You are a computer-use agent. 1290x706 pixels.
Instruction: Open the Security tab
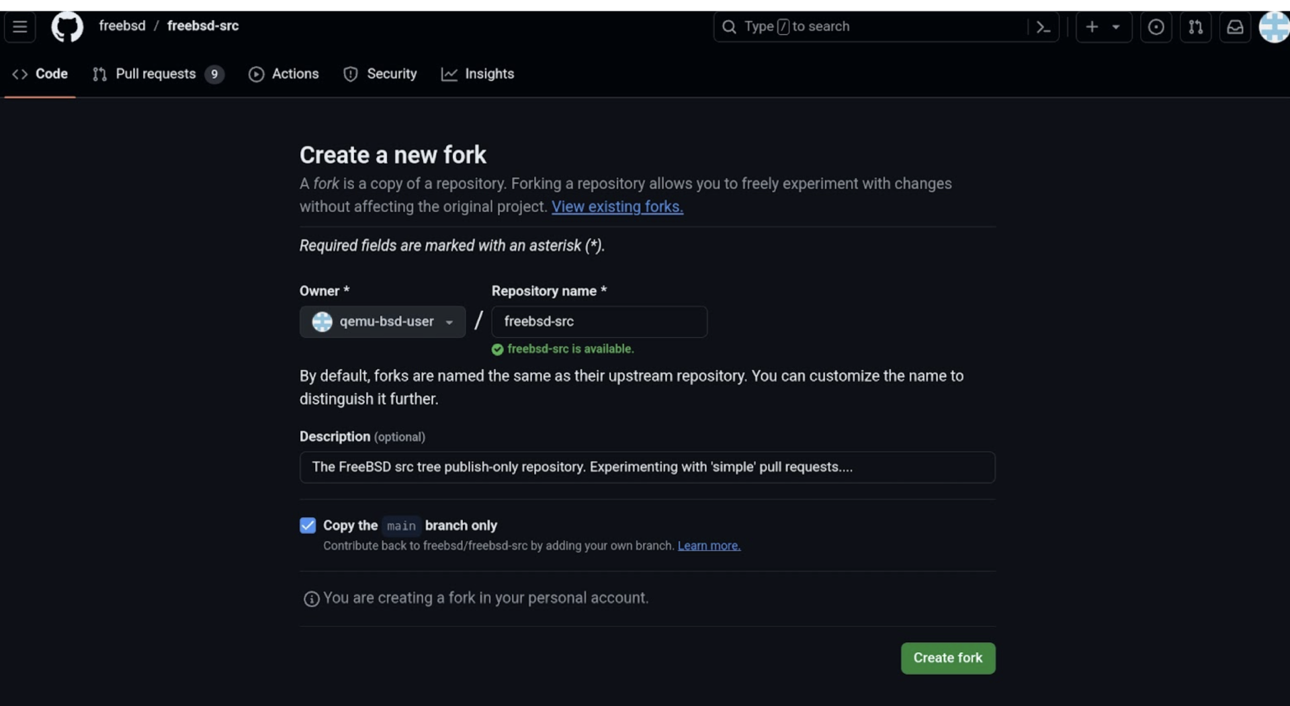pyautogui.click(x=380, y=74)
